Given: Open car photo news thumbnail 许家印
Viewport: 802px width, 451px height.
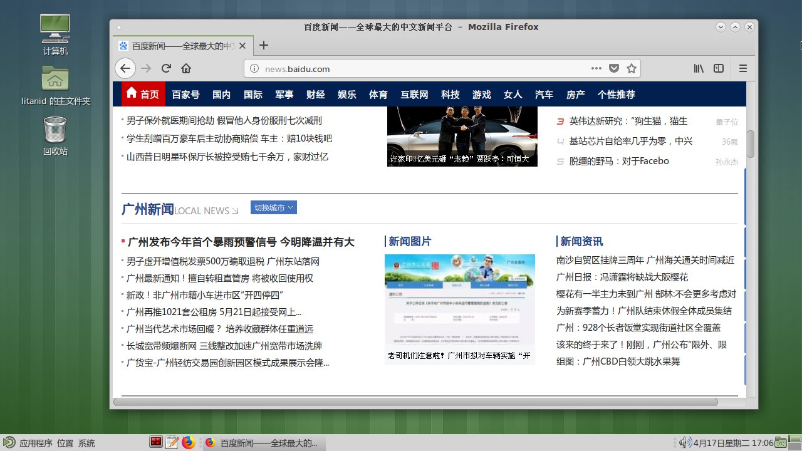Looking at the screenshot, I should coord(462,137).
